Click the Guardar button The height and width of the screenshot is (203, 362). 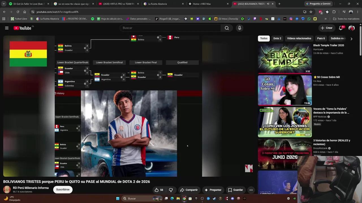click(x=236, y=190)
